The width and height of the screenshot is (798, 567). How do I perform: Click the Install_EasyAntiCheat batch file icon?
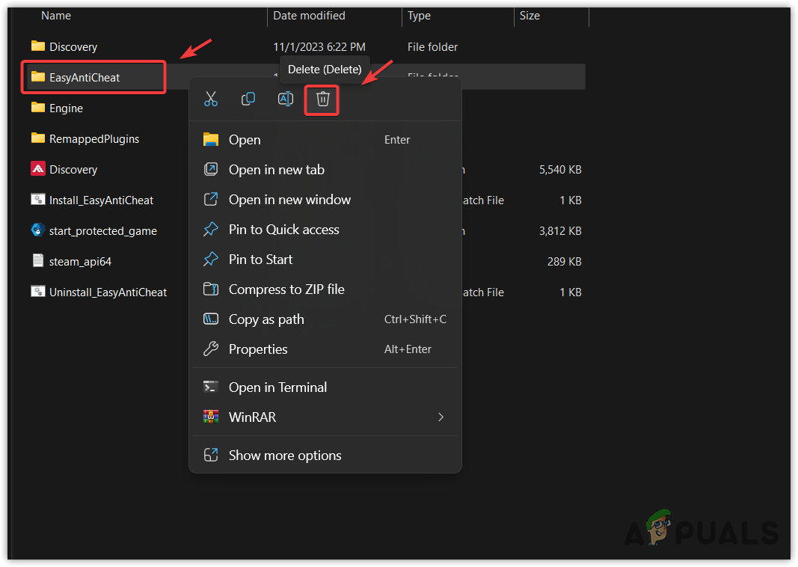click(38, 200)
